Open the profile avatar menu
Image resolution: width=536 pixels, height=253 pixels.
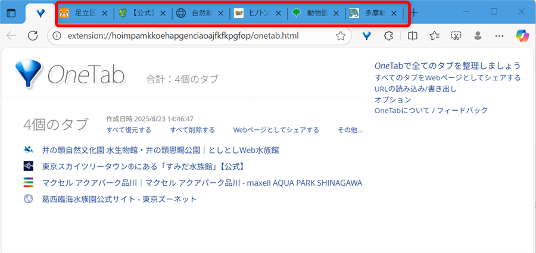[478, 36]
